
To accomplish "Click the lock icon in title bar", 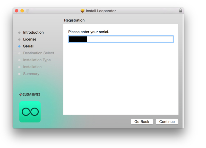I will pos(181,11).
